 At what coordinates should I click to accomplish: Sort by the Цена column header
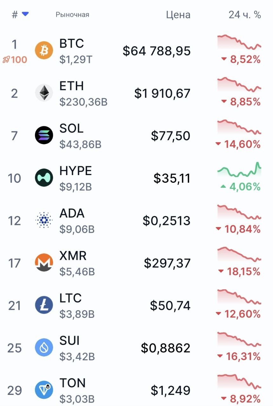178,15
